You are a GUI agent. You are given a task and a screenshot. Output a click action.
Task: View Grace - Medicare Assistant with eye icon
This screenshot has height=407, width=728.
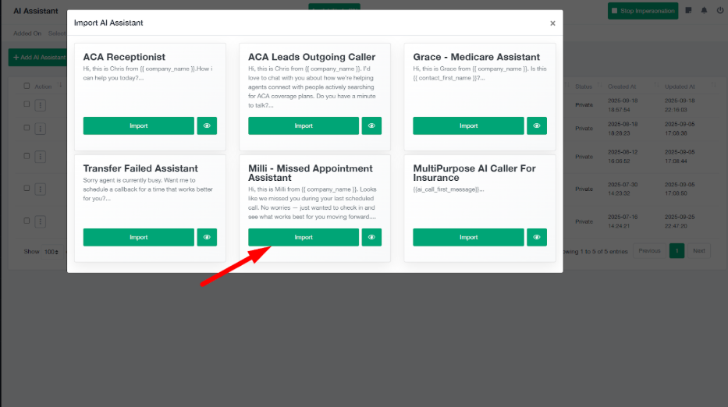point(537,126)
